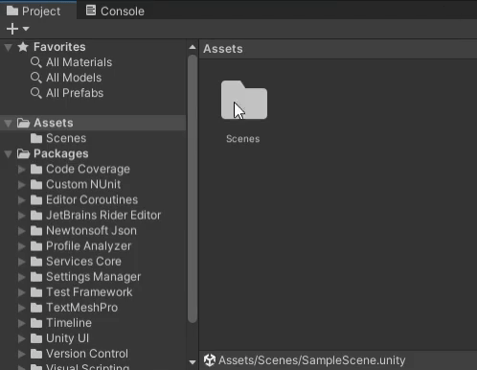The width and height of the screenshot is (477, 370).
Task: Click the Settings Manager folder icon
Action: pyautogui.click(x=36, y=277)
